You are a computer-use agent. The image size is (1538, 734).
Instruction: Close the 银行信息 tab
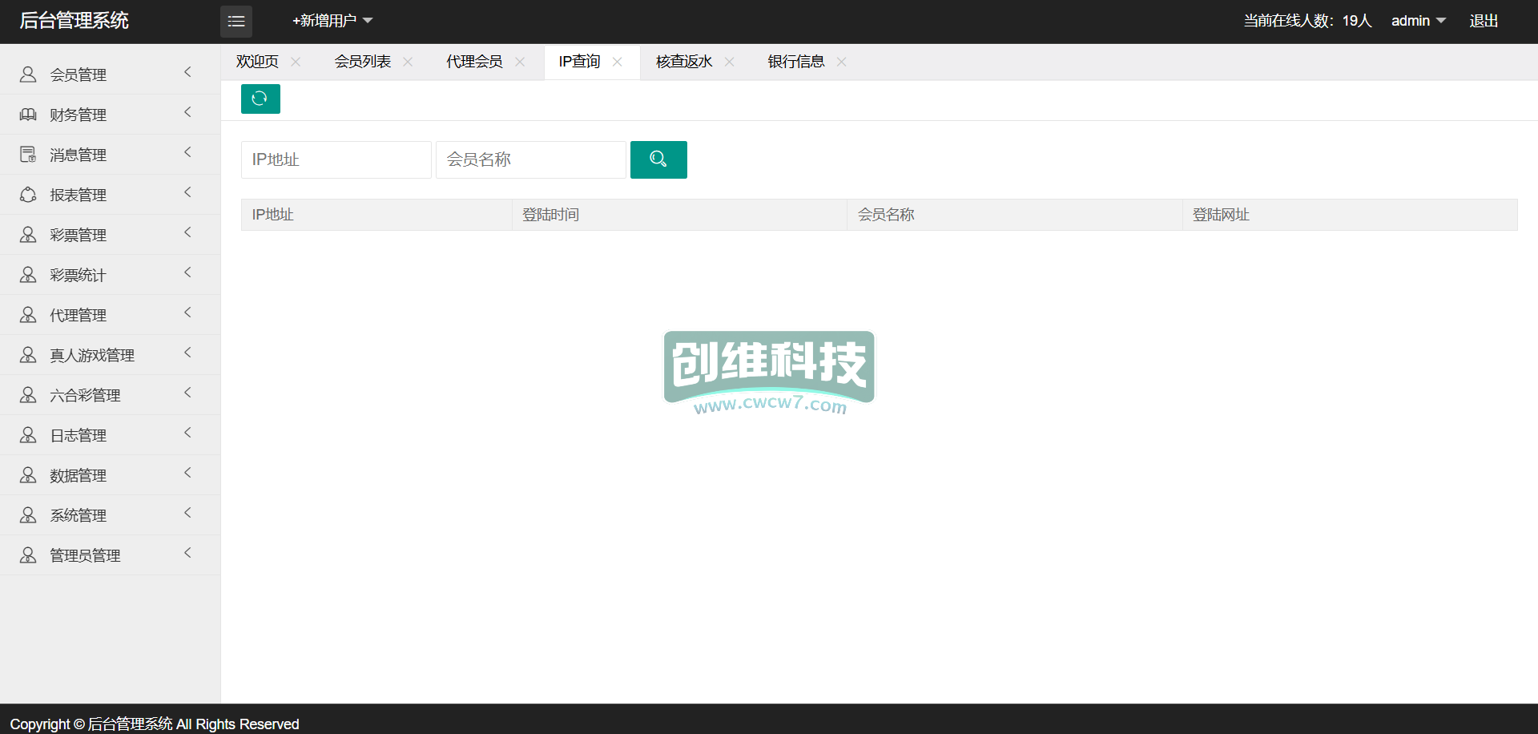[x=841, y=62]
